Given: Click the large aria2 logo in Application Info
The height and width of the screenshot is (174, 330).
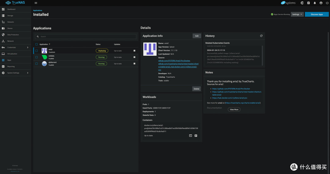Looking at the screenshot, I should pyautogui.click(x=150, y=49).
